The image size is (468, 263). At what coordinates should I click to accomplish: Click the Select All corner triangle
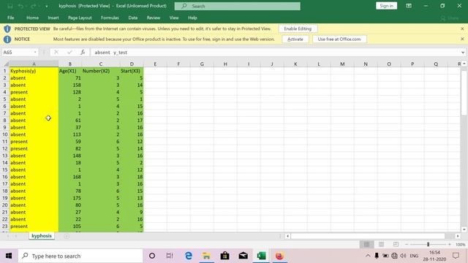6,64
